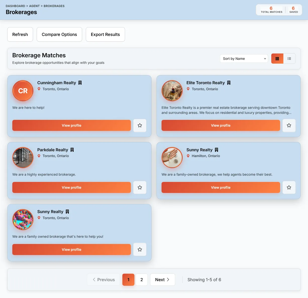Click building icon beside Elite Toronto Realty
308x298 pixels.
point(229,83)
